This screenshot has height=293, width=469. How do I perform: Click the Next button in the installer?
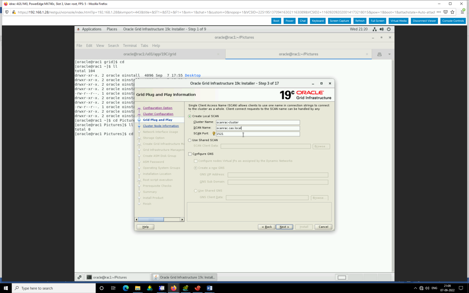[x=284, y=227]
